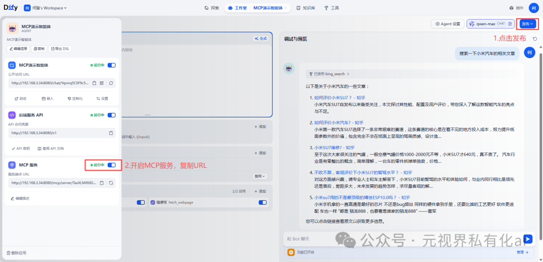Click the 启动 launch button
The image size is (543, 262).
pyautogui.click(x=21, y=98)
